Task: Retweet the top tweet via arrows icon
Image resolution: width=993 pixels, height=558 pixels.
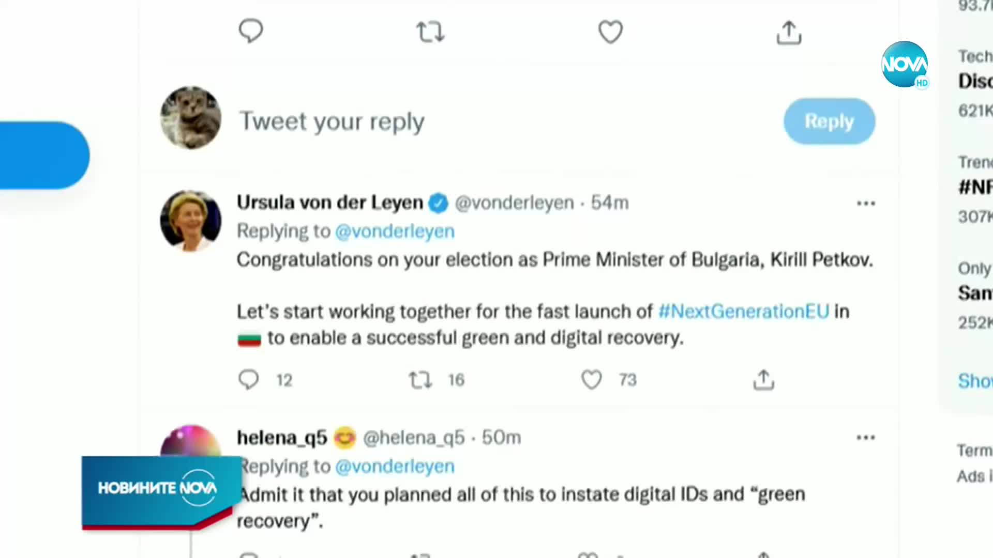Action: point(430,32)
